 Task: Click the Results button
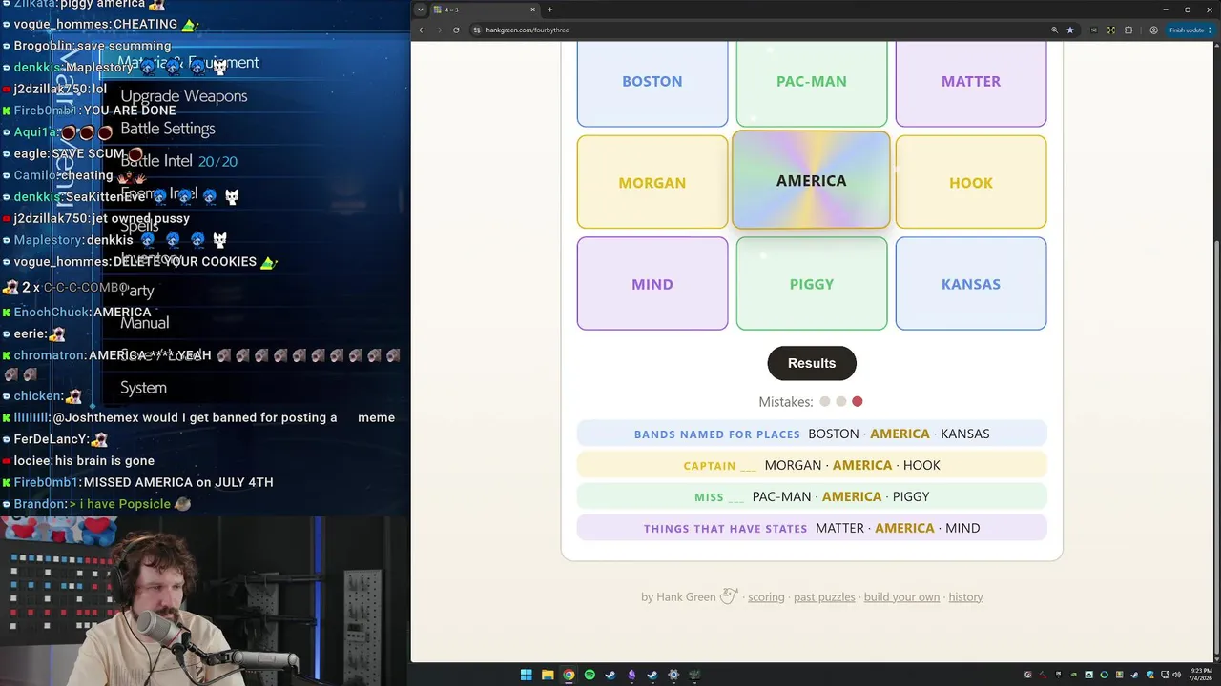click(x=812, y=363)
